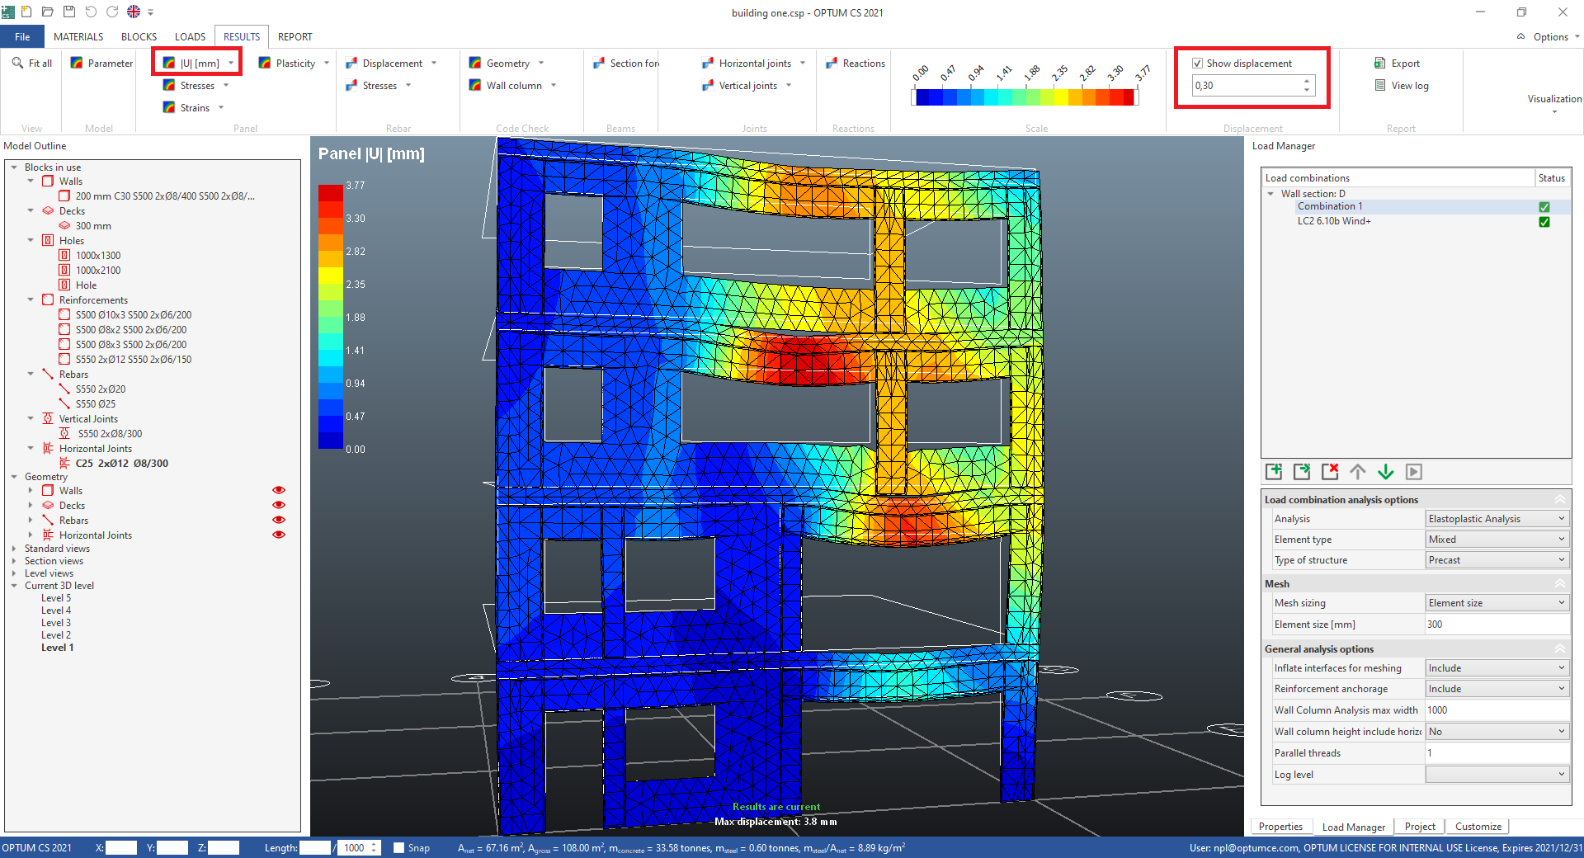Collapse the Reinforcements tree node
Viewport: 1584px width, 858px height.
pos(31,300)
